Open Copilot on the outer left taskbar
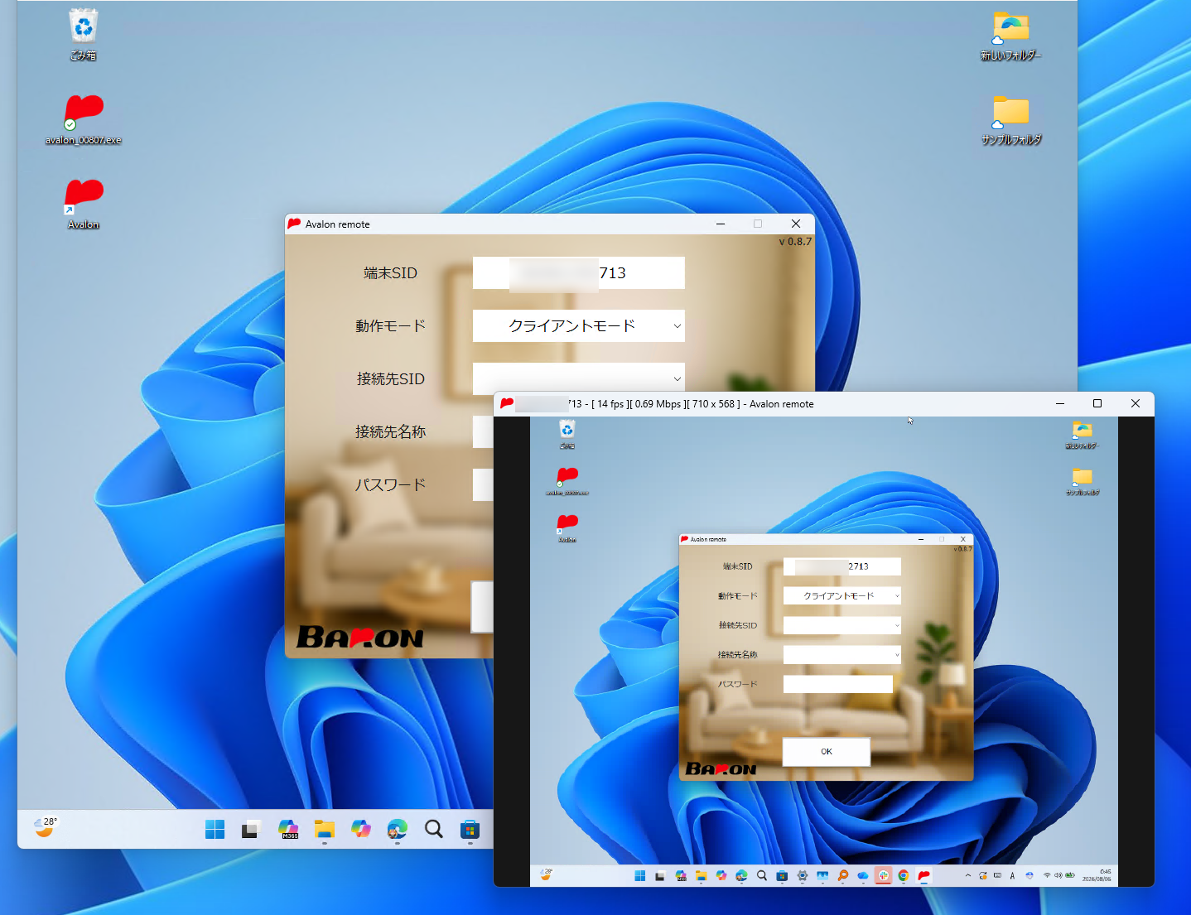Screen dimensions: 1191x915 360,829
